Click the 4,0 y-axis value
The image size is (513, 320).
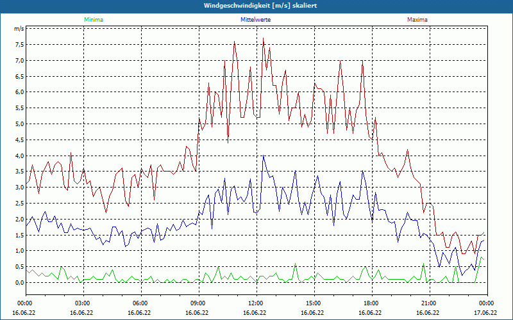click(x=20, y=156)
